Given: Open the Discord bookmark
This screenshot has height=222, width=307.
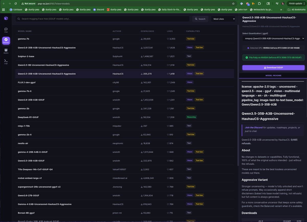Looking at the screenshot, I should coord(99,10).
